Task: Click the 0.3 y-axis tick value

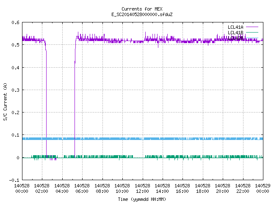Action: tap(15, 90)
